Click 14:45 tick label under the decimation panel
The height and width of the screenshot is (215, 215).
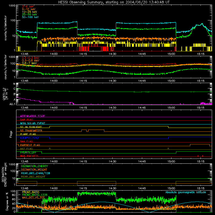pyautogui.click(x=142, y=188)
